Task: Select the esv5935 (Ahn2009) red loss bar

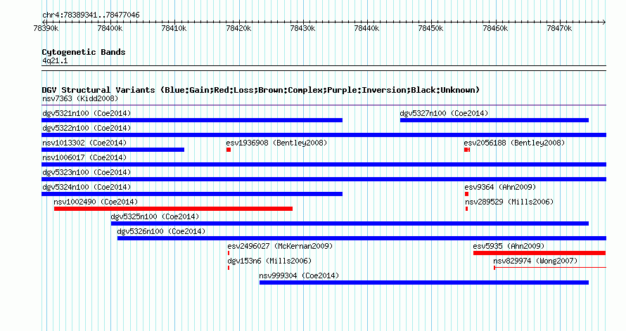Action: 539,253
